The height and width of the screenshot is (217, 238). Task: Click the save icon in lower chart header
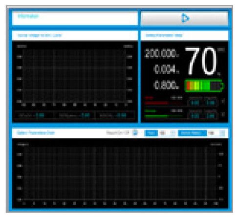135,133
